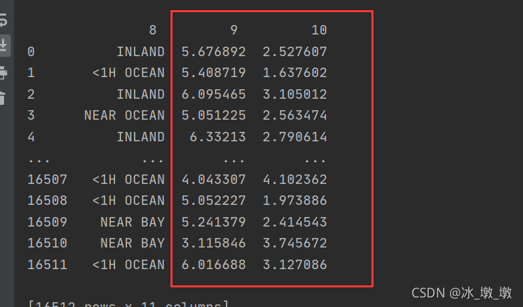Image resolution: width=523 pixels, height=307 pixels.
Task: Click value 5.052227
Action: tap(214, 201)
